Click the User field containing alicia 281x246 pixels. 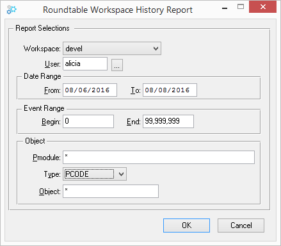[x=85, y=63]
